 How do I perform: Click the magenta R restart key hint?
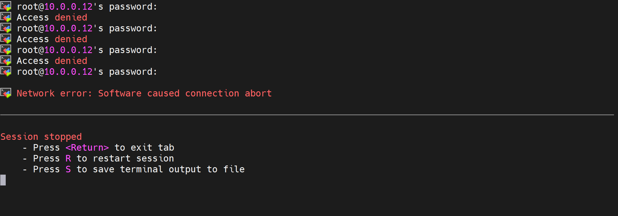click(68, 158)
